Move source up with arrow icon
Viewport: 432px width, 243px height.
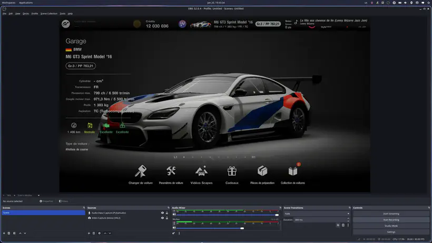tap(105, 233)
